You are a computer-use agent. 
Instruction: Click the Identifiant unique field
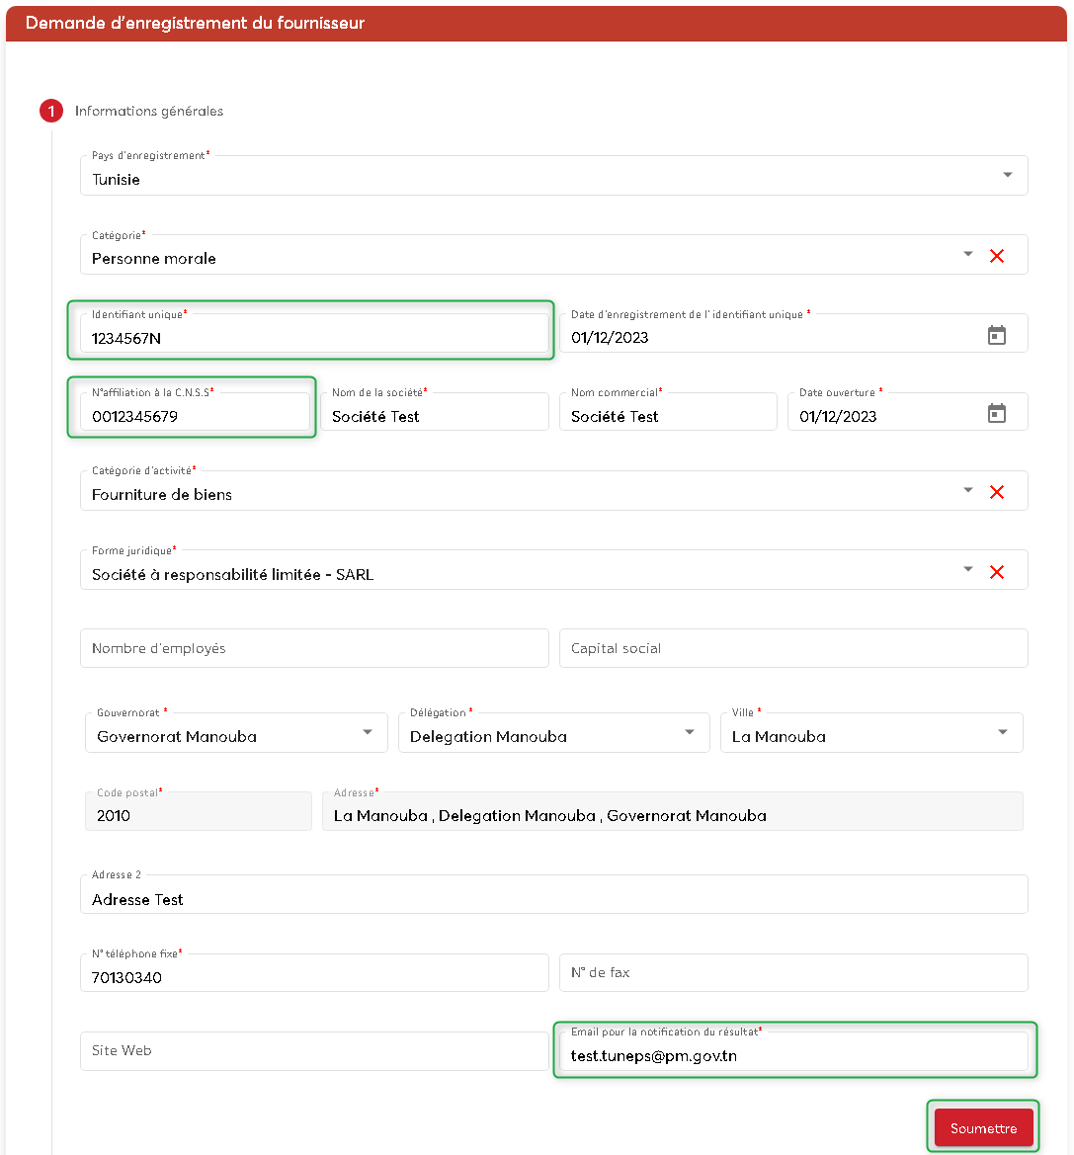tap(314, 337)
